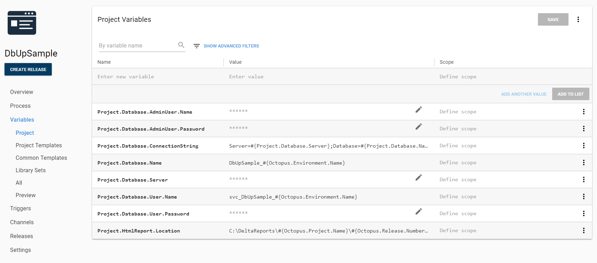The image size is (597, 263).
Task: Edit the AdminUser.Password value pencil icon
Action: [x=419, y=126]
